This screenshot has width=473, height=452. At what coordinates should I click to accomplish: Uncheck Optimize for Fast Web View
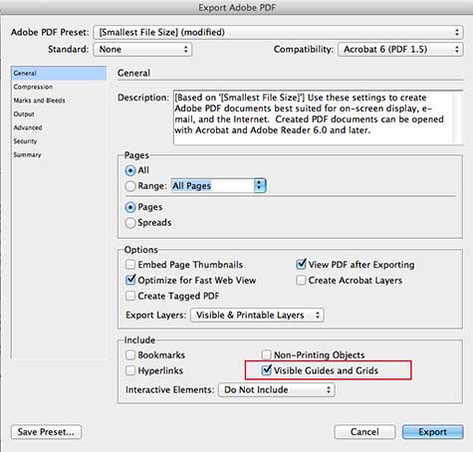click(x=130, y=280)
